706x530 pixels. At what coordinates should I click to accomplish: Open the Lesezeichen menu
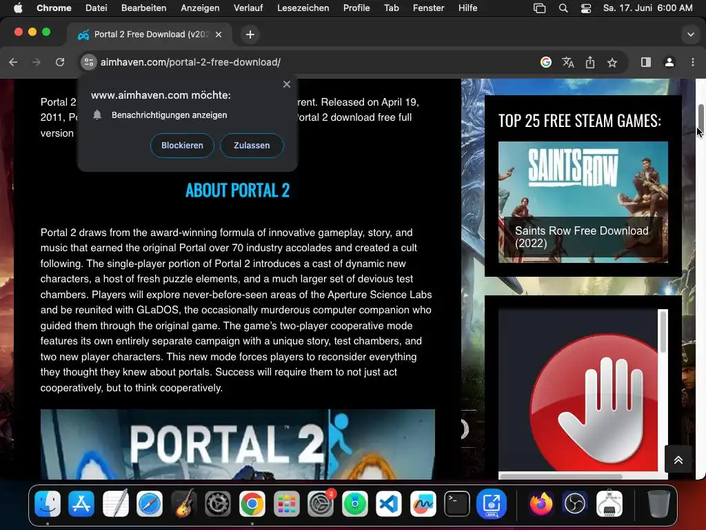[303, 8]
